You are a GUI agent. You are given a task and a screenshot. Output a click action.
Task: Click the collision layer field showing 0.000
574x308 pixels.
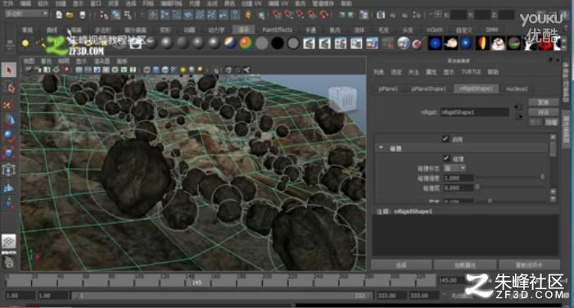pos(458,188)
